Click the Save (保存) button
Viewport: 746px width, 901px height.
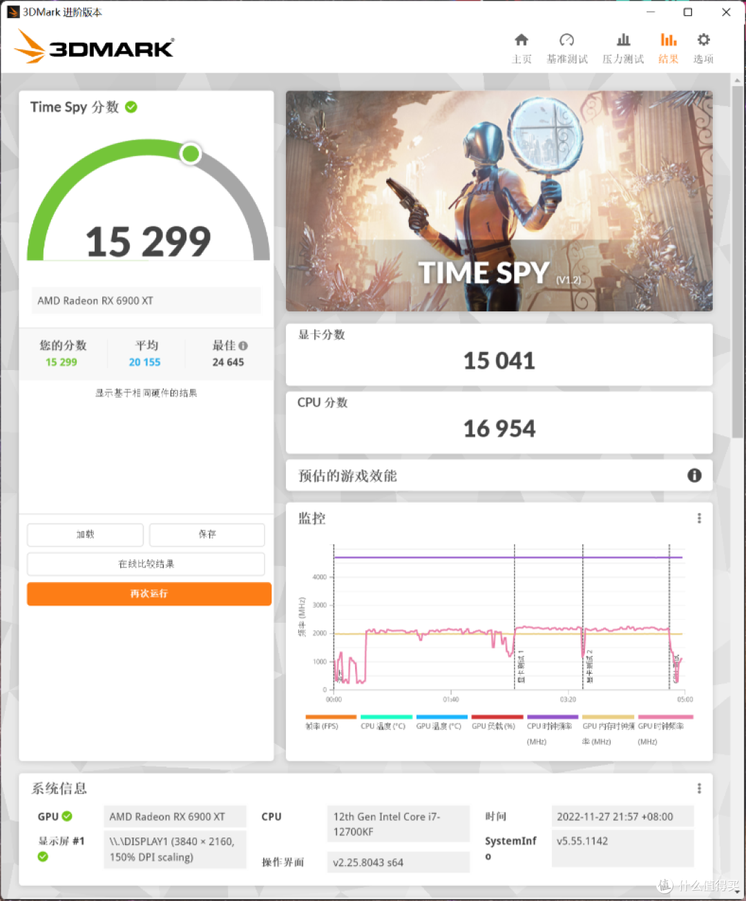[x=207, y=534]
